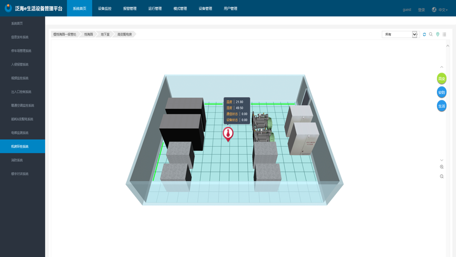The height and width of the screenshot is (257, 456).
Task: Toggle the green 高变 round button
Action: 441,78
